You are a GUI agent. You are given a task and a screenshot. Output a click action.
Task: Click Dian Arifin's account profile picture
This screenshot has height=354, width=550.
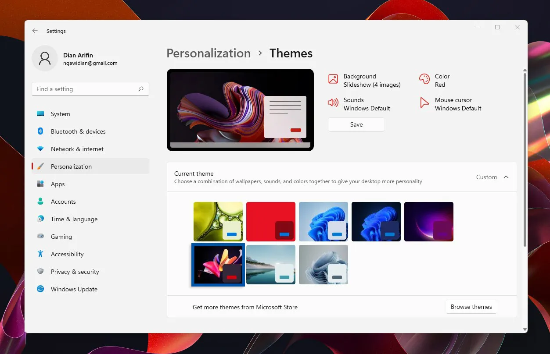click(x=44, y=58)
